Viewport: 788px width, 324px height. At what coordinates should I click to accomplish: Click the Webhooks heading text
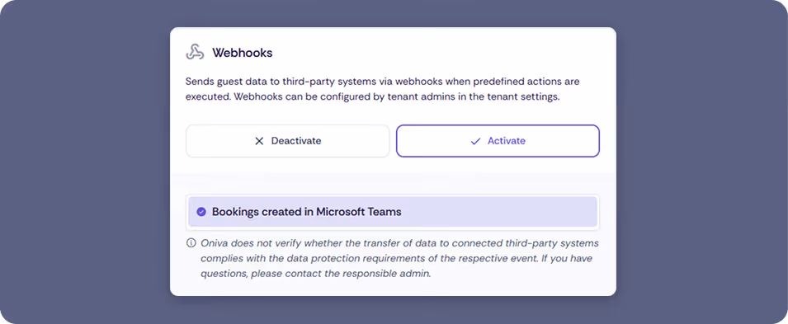(243, 53)
